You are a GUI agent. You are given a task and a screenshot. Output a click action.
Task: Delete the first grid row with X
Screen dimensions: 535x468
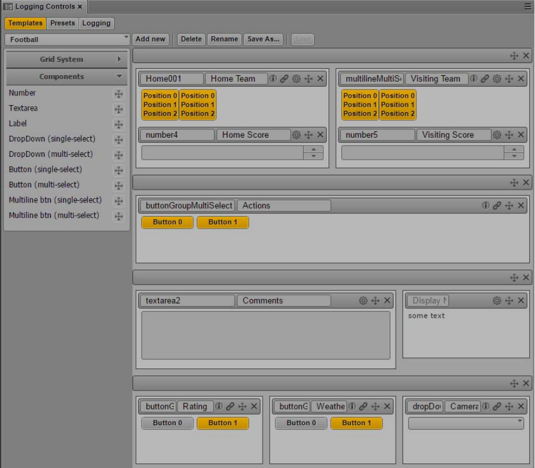pos(526,56)
